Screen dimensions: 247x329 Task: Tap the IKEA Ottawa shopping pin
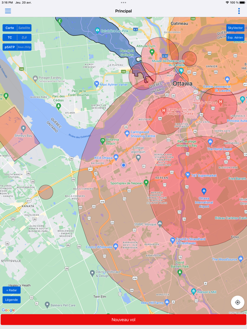click(116, 157)
